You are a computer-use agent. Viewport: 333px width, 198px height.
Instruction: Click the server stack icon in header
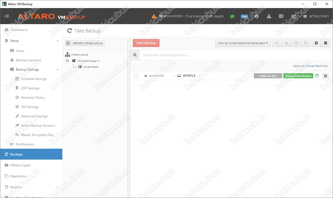tap(281, 16)
